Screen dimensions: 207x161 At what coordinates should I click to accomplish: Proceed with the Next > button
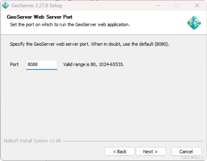(x=151, y=152)
